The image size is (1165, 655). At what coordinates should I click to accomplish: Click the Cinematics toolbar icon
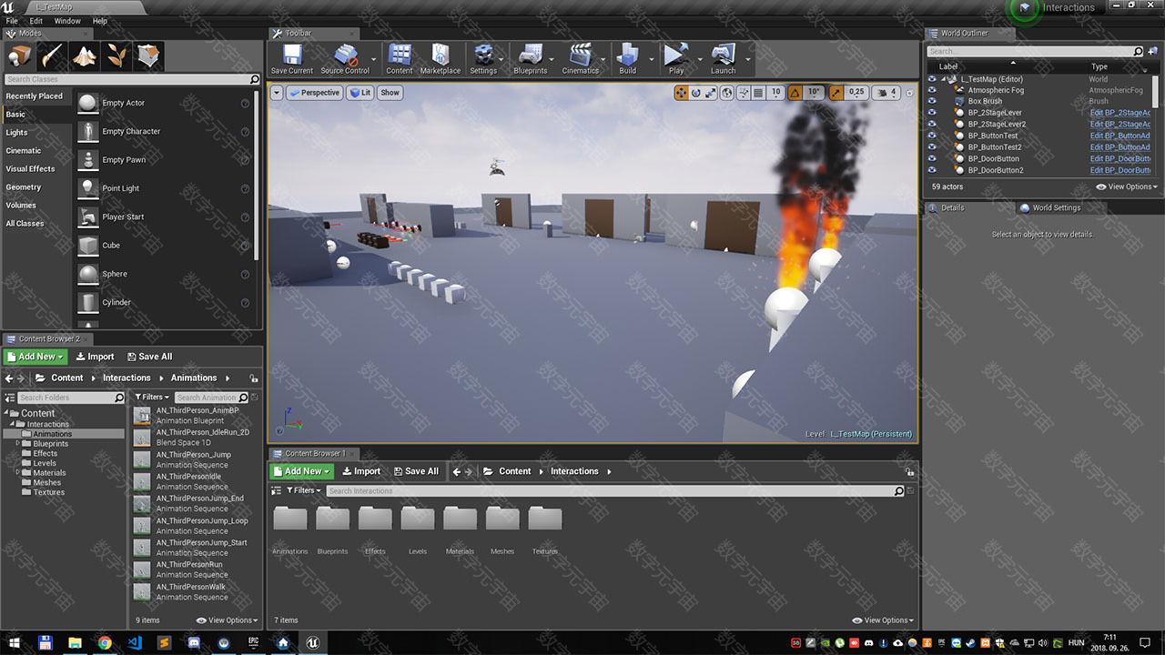pos(580,59)
